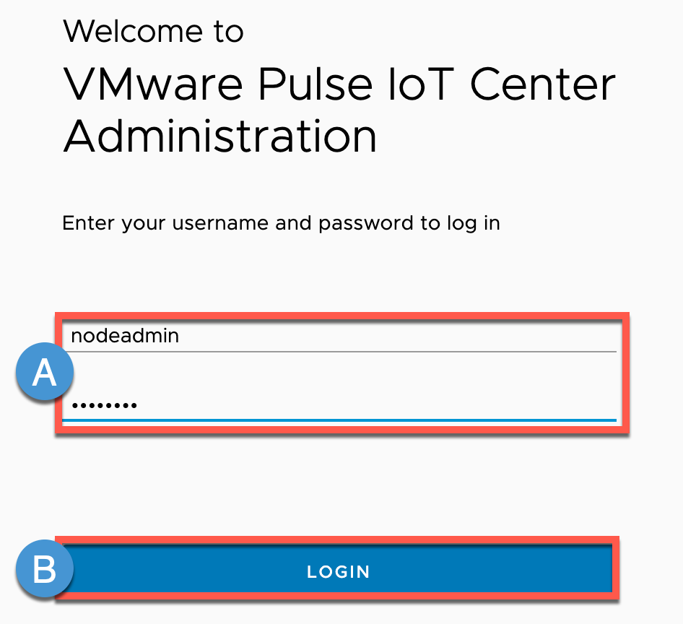Viewport: 683px width, 624px height.
Task: Click the username field containing nodeadmin
Action: (339, 336)
